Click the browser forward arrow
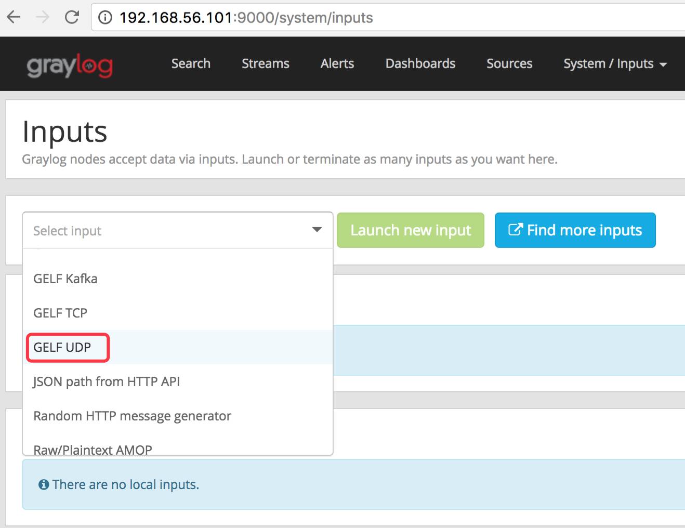This screenshot has height=528, width=685. (x=43, y=17)
